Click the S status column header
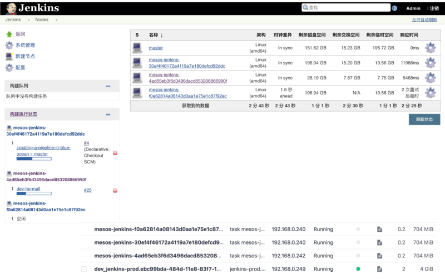 [137, 35]
